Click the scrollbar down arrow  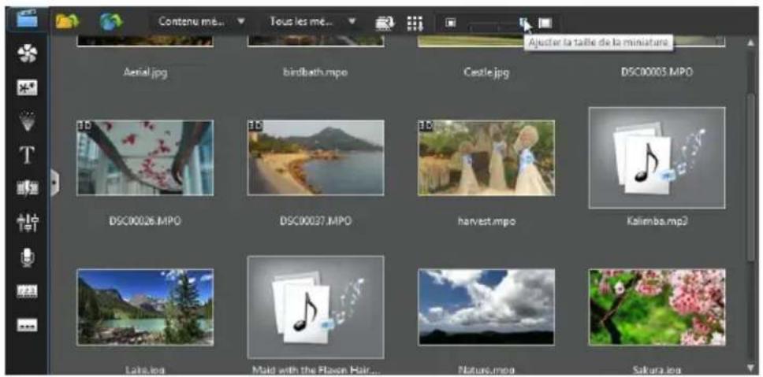coord(750,367)
